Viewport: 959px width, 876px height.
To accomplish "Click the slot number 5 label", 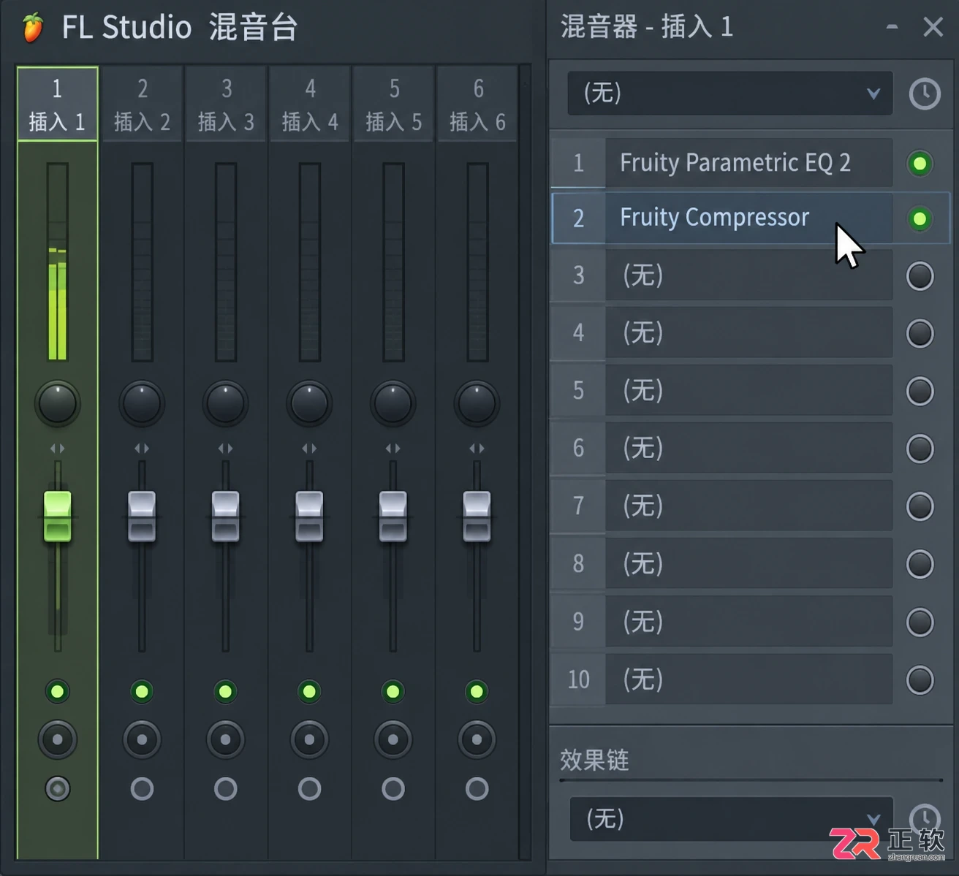I will pyautogui.click(x=578, y=390).
